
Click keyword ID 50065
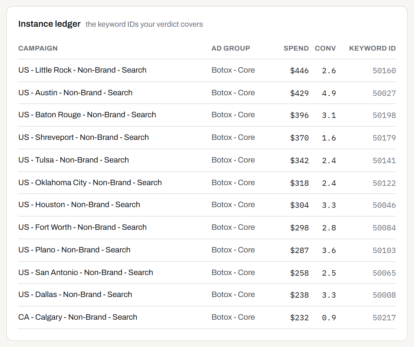click(384, 273)
